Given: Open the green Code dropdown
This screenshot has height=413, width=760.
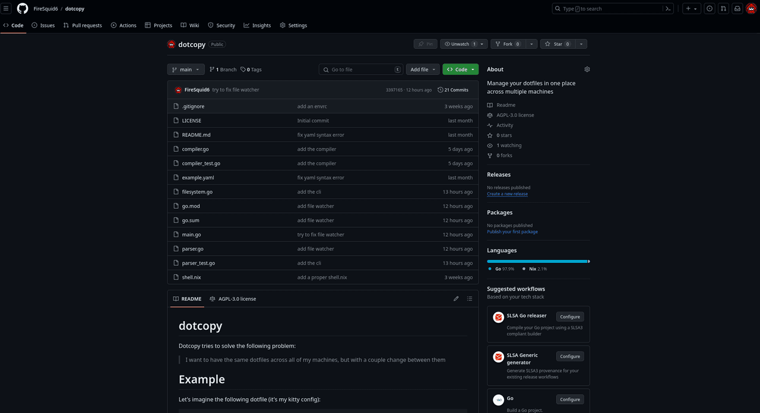Looking at the screenshot, I should click(x=460, y=69).
